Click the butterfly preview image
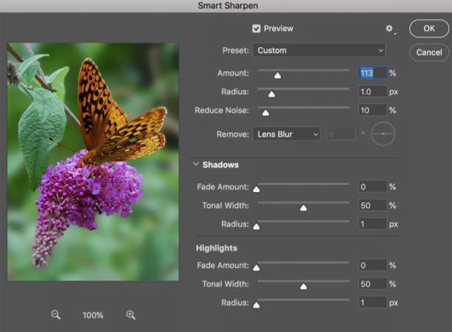The height and width of the screenshot is (332, 452). tap(93, 162)
